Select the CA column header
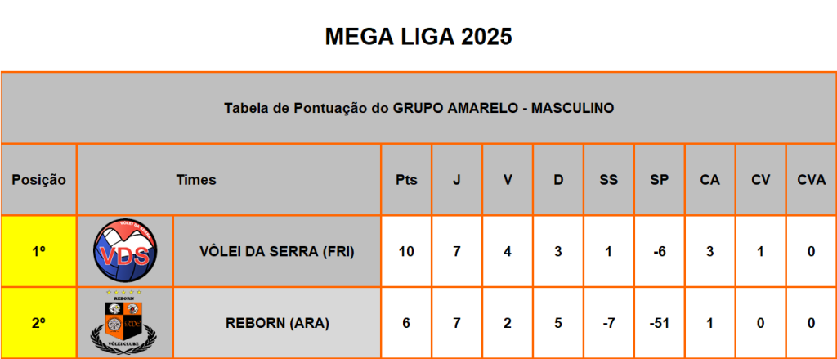 (709, 179)
